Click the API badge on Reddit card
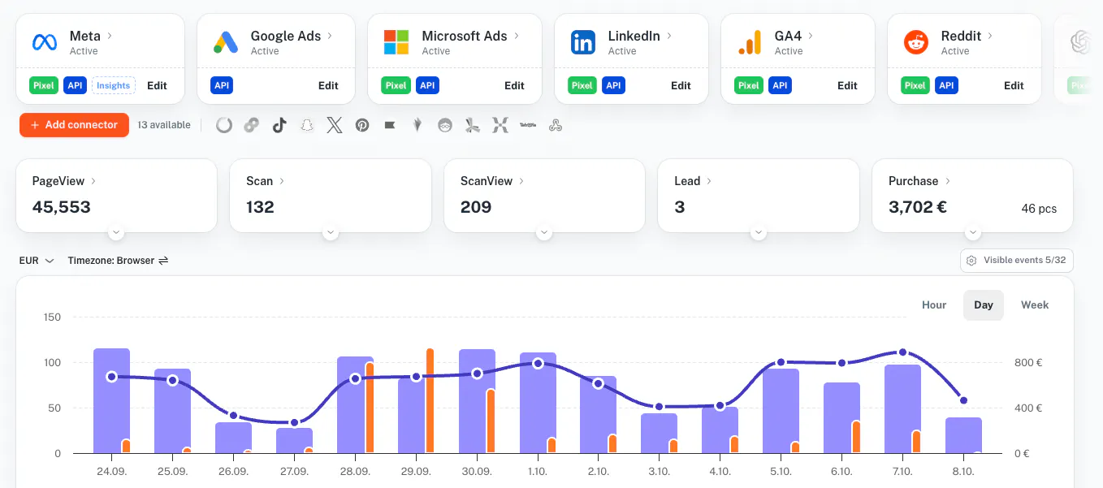 click(x=945, y=85)
